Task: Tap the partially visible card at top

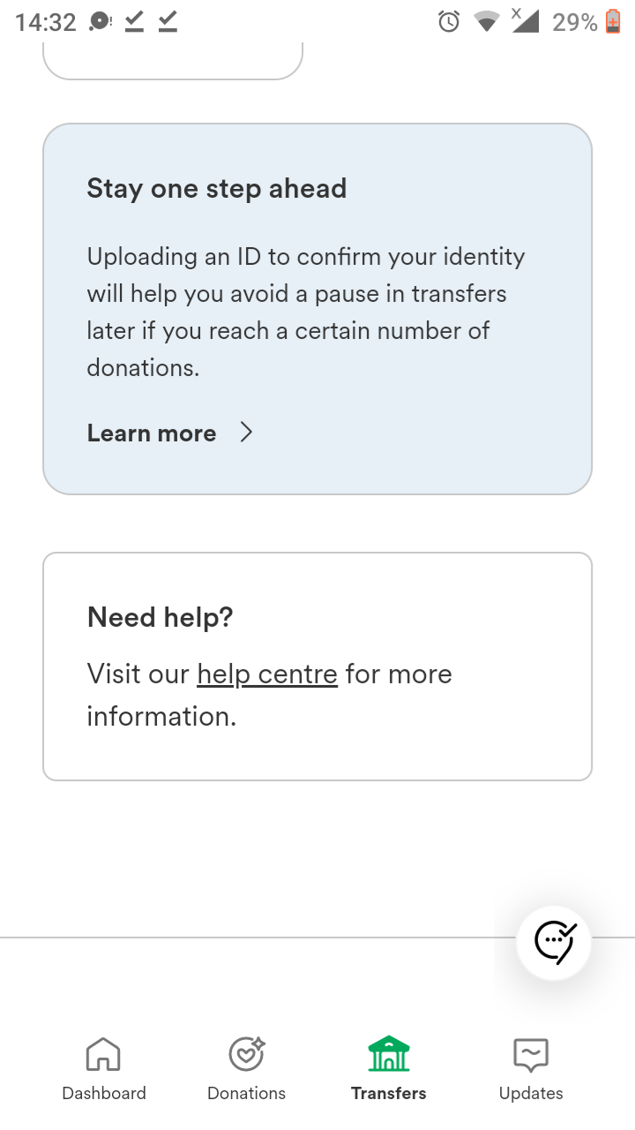Action: (173, 61)
